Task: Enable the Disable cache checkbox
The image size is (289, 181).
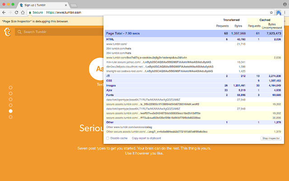Action: coord(107,138)
